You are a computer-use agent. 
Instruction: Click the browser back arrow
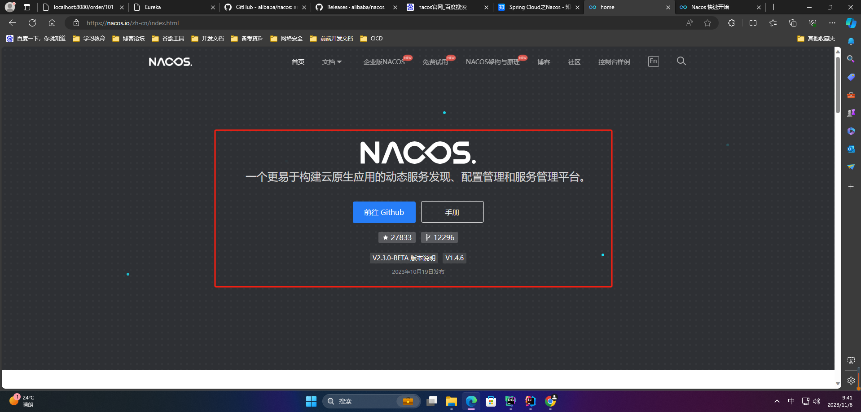click(13, 23)
